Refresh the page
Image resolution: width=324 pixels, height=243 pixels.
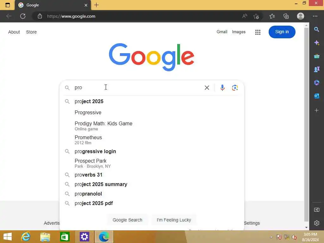23,16
